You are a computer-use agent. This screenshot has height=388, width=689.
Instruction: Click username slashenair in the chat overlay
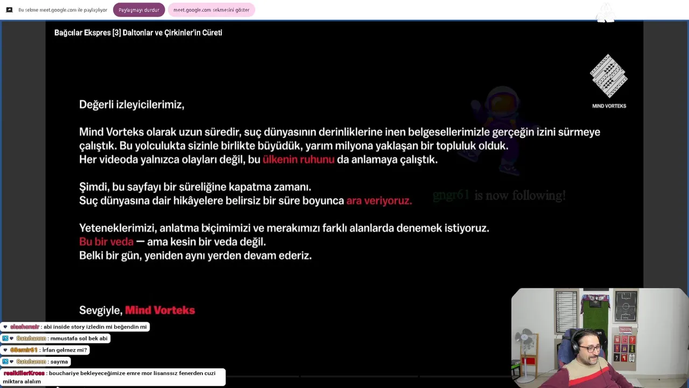point(24,327)
